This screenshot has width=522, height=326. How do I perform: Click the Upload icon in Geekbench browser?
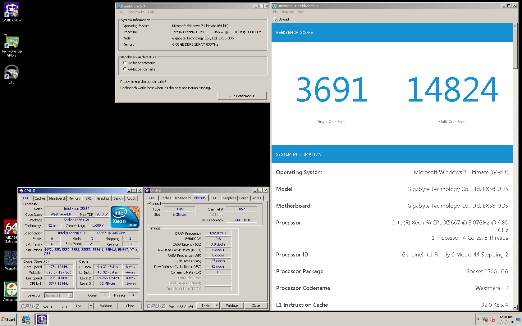[275, 19]
